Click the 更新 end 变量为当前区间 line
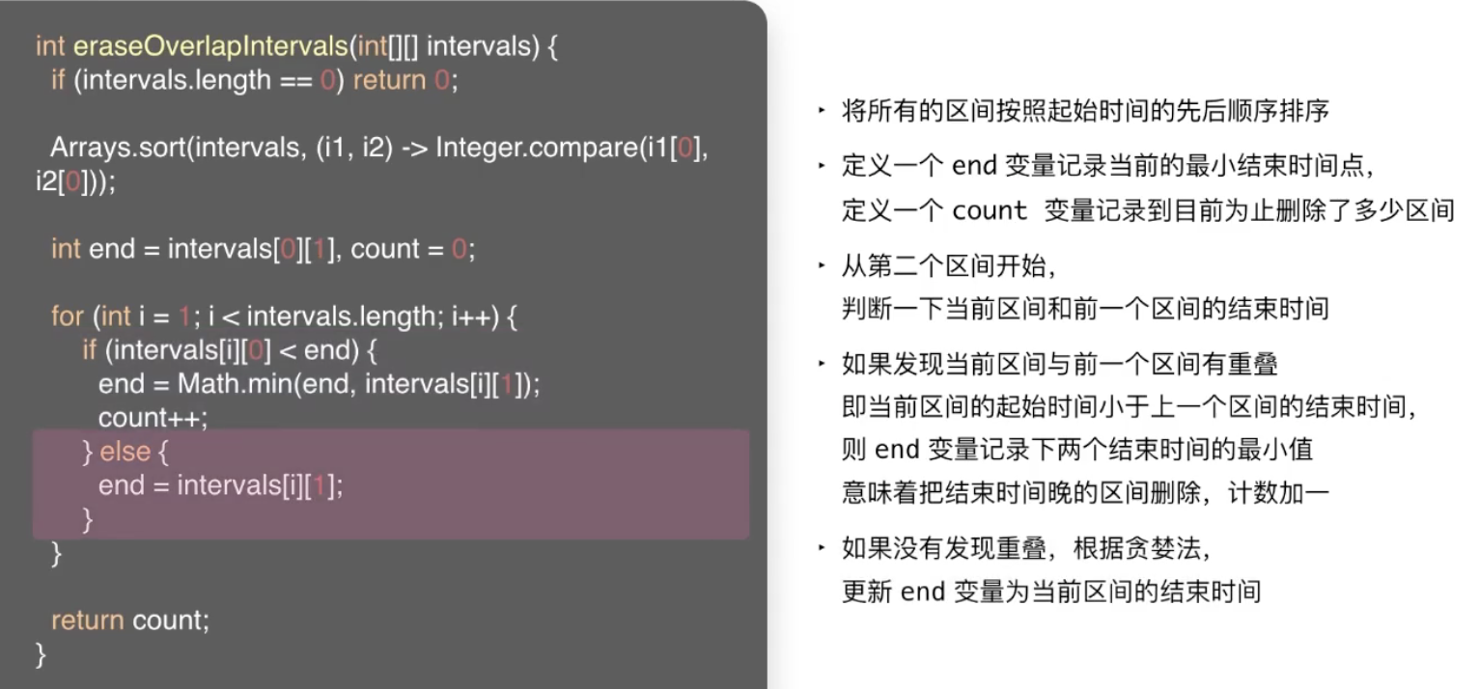The width and height of the screenshot is (1479, 689). pyautogui.click(x=1050, y=591)
